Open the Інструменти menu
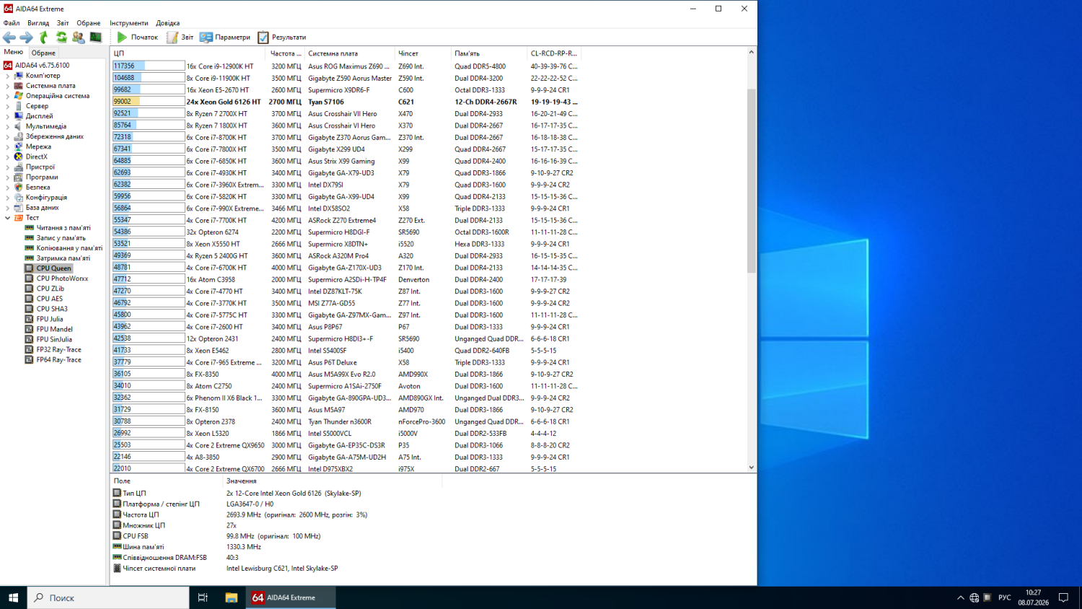The width and height of the screenshot is (1082, 609). coord(128,23)
